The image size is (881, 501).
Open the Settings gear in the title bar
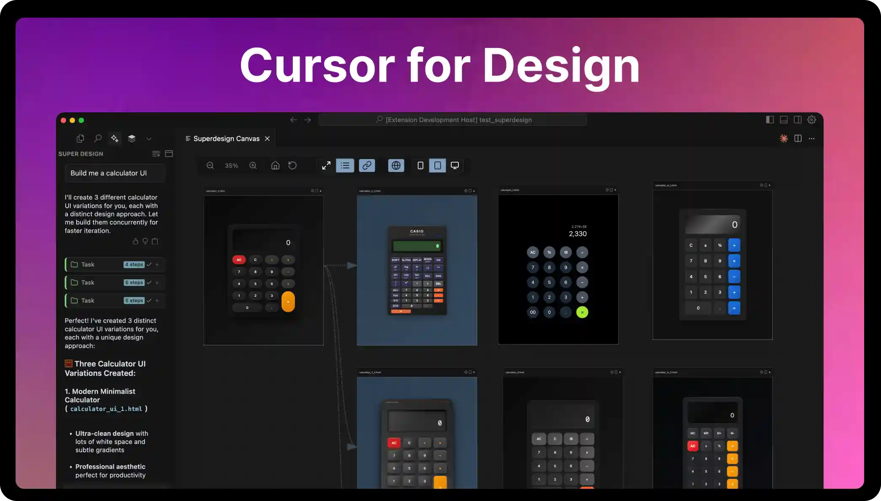click(x=811, y=120)
